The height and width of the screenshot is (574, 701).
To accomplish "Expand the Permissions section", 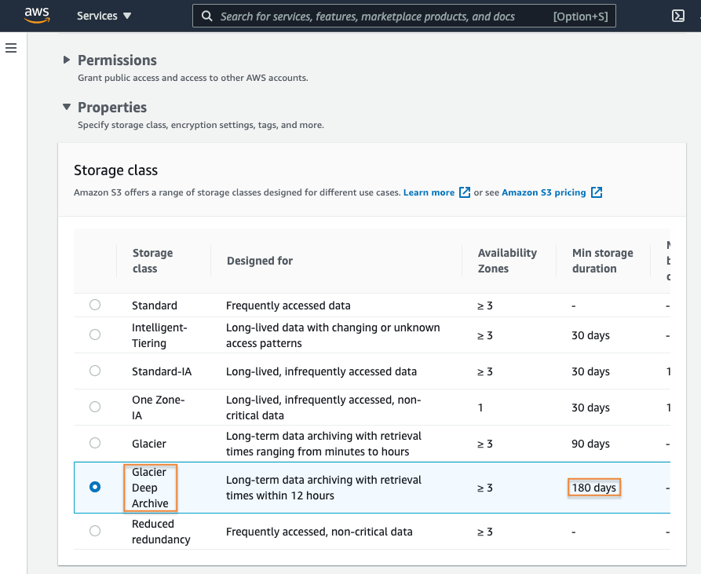I will (67, 60).
